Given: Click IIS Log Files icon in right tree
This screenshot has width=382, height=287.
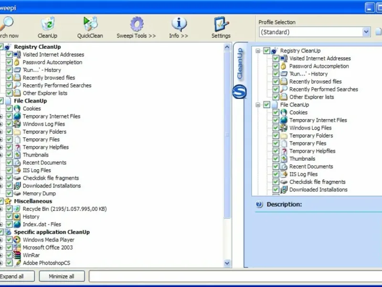Looking at the screenshot, I should [284, 174].
